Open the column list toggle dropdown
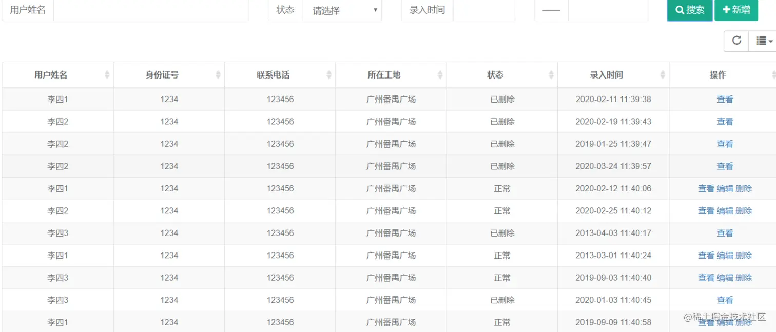This screenshot has width=776, height=332. pyautogui.click(x=764, y=41)
